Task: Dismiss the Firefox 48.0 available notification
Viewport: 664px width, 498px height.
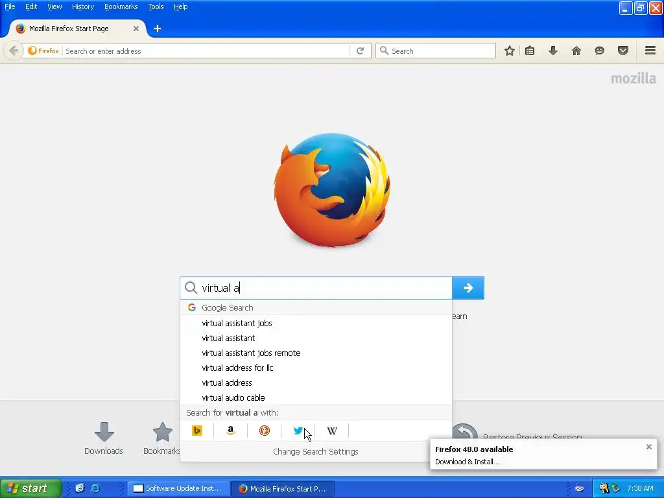Action: pyautogui.click(x=648, y=447)
